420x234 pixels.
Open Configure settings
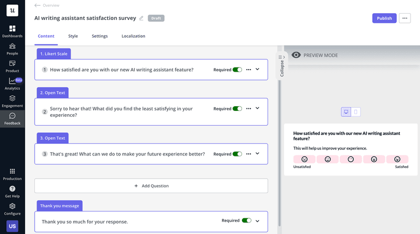click(x=12, y=209)
